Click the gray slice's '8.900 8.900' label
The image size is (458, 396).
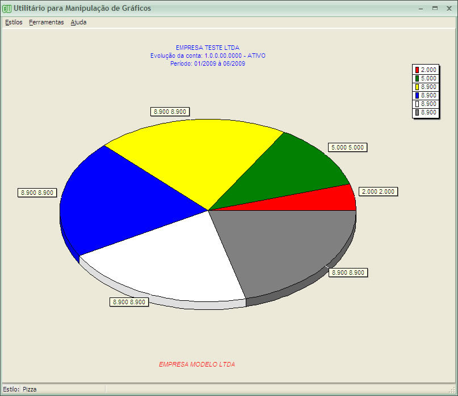[x=348, y=272]
